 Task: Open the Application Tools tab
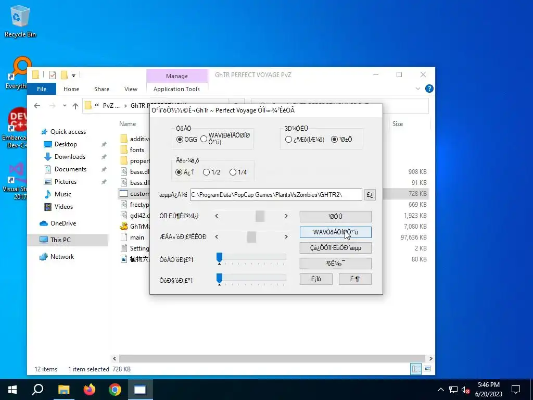(177, 89)
